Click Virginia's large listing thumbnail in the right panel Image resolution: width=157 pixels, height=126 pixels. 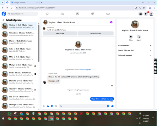click(135, 24)
